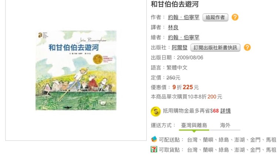Click the discounted price 225 元
Image resolution: width=277 pixels, height=155 pixels.
click(191, 87)
